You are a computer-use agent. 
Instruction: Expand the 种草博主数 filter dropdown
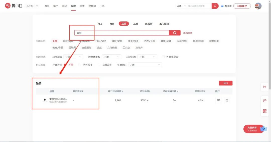tap(111, 57)
